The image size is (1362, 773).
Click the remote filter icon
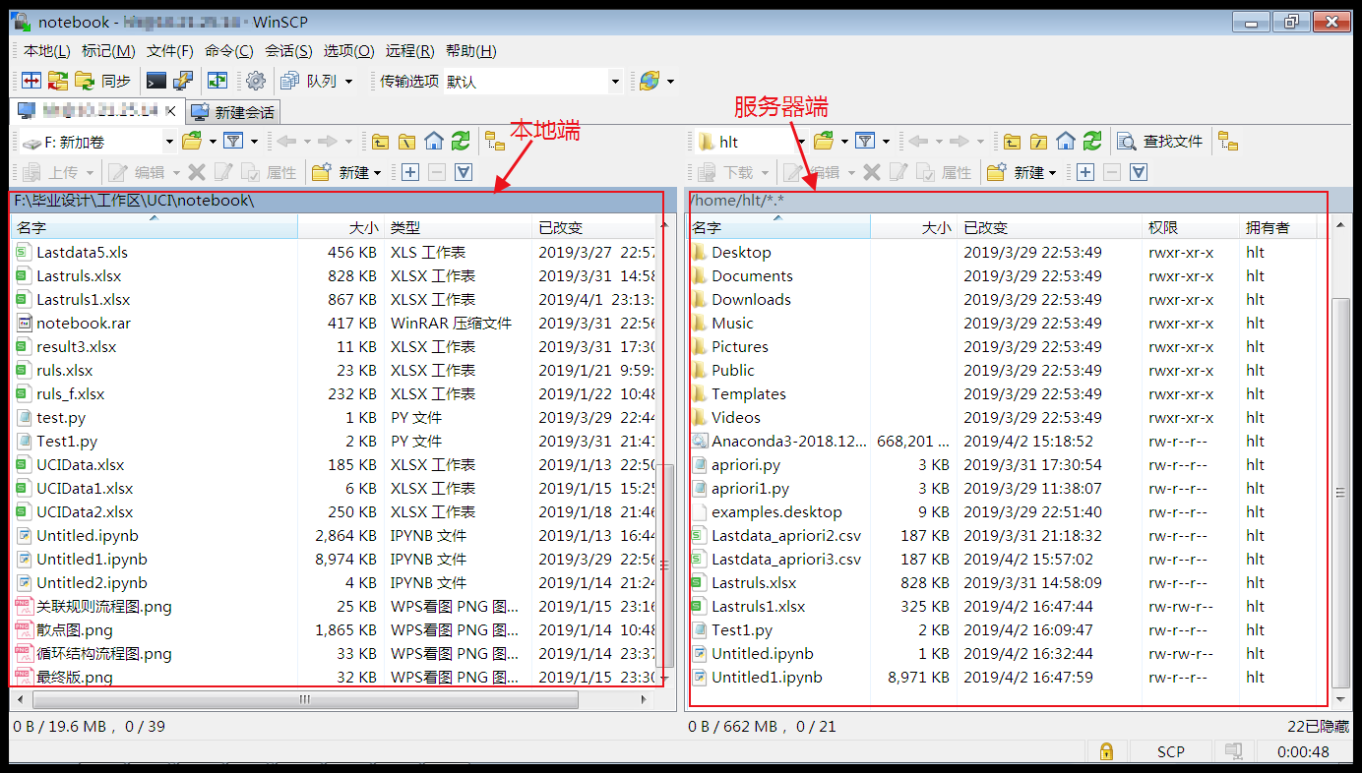(864, 142)
